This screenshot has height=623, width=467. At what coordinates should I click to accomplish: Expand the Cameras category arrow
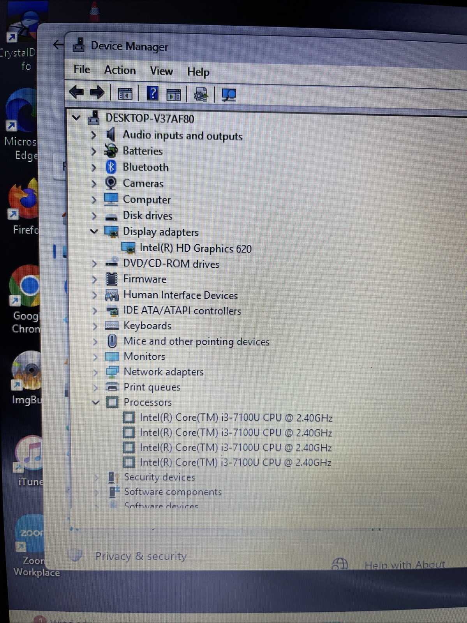93,184
